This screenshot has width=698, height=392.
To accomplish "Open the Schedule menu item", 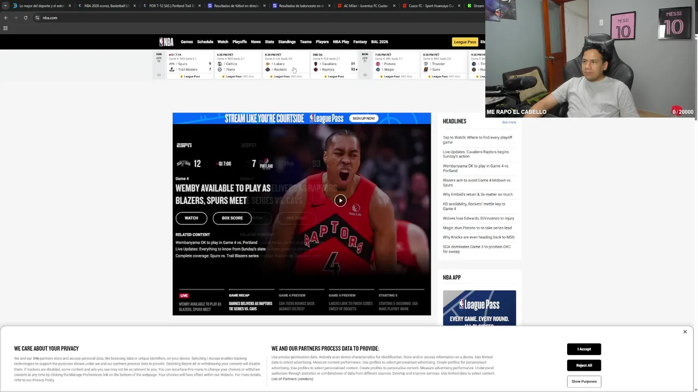I will click(x=205, y=42).
